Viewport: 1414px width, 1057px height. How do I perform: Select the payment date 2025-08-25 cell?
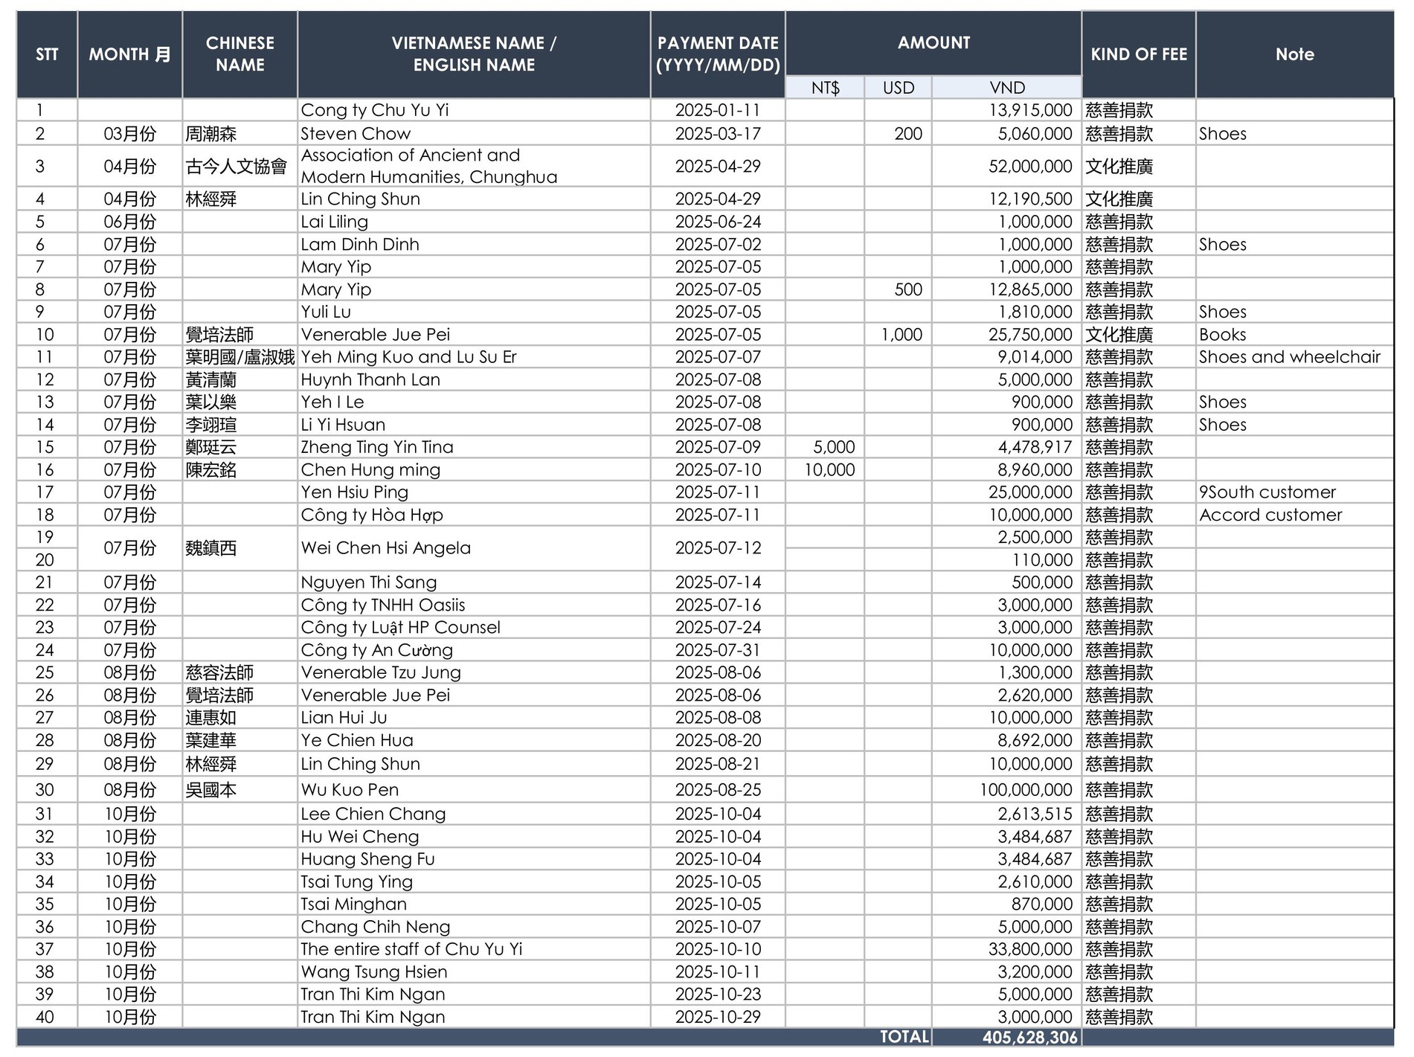[x=717, y=790]
